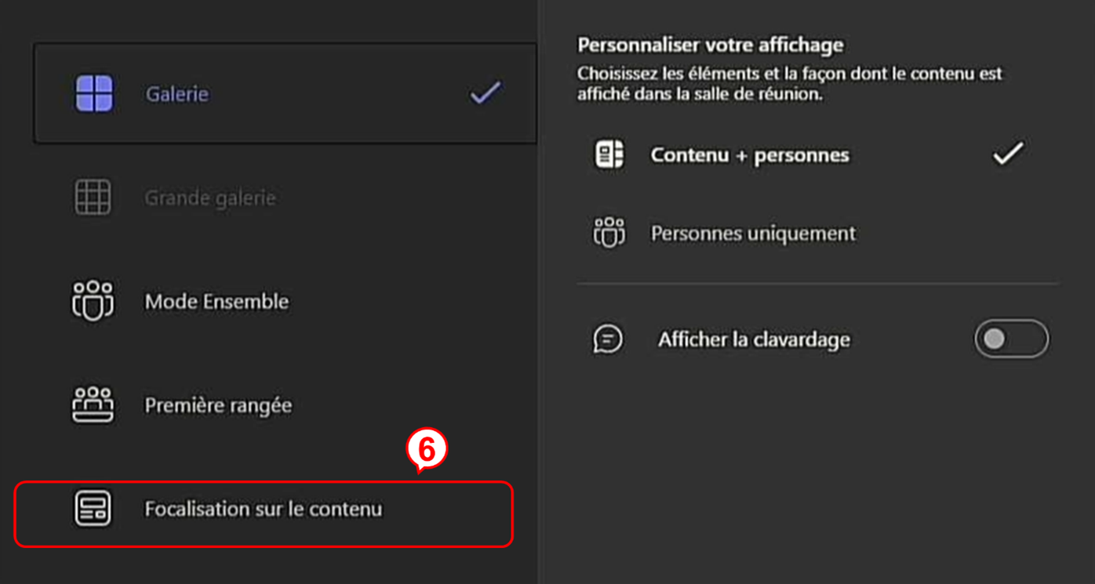This screenshot has height=584, width=1095.
Task: Click the Grande galerie grid icon
Action: tap(93, 198)
